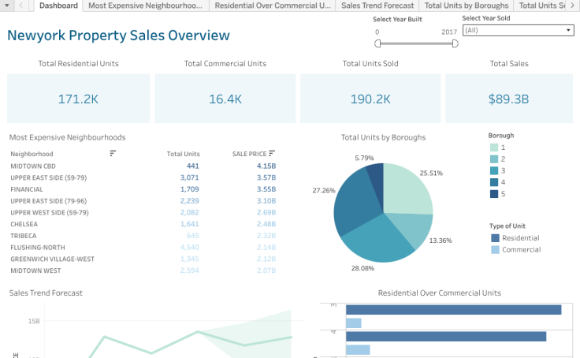
Task: Open the Most Expensive Neighbourhoods tab
Action: (146, 6)
